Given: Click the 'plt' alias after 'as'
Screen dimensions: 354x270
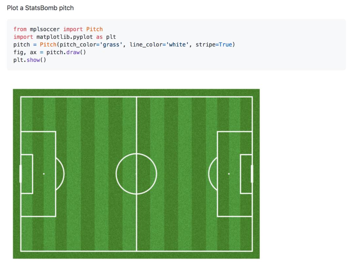Looking at the screenshot, I should (x=111, y=37).
